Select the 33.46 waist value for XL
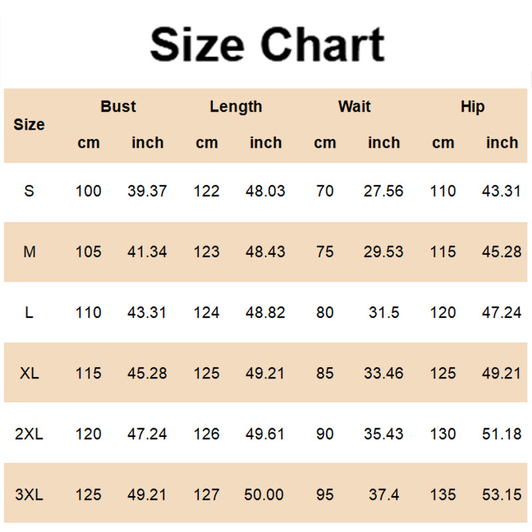This screenshot has height=532, width=532. (x=384, y=373)
